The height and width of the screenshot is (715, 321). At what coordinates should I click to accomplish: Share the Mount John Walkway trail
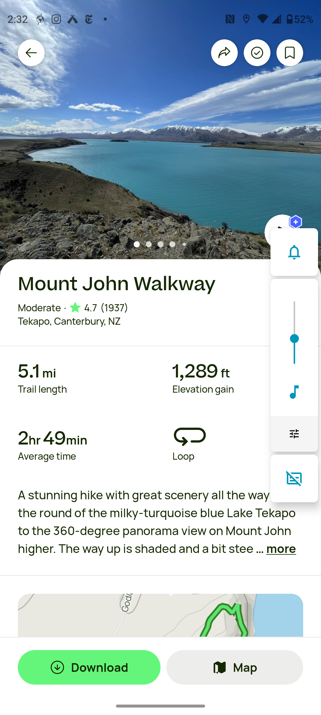click(x=224, y=53)
